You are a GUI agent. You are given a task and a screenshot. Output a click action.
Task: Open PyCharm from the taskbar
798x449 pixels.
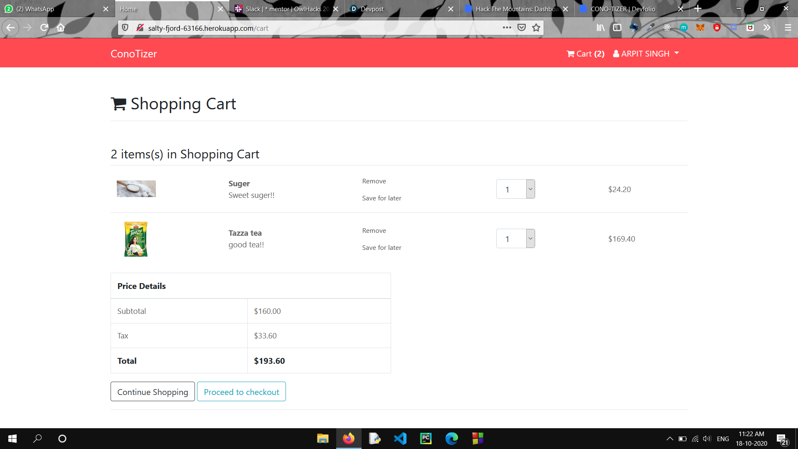point(426,439)
